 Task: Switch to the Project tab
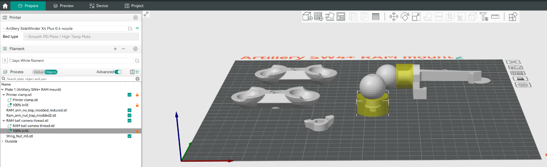134,6
